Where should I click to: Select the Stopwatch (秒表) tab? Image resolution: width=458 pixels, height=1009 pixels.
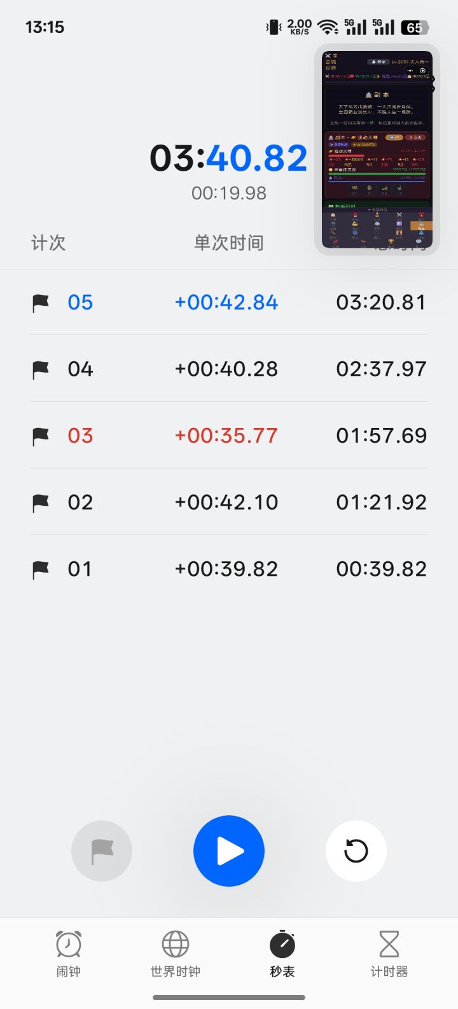282,954
